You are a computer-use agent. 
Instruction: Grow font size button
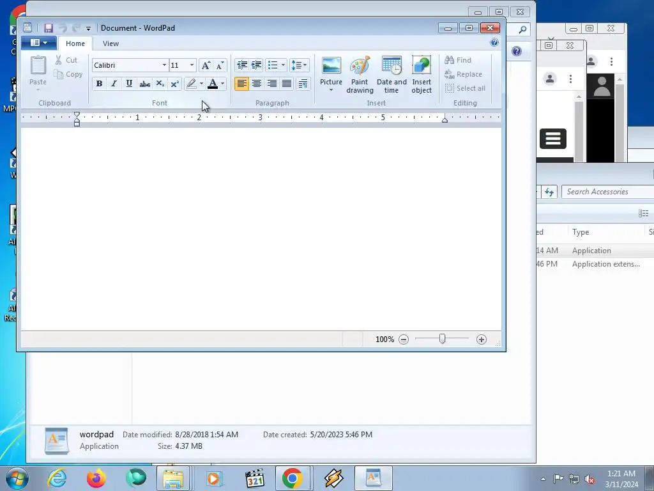click(206, 65)
